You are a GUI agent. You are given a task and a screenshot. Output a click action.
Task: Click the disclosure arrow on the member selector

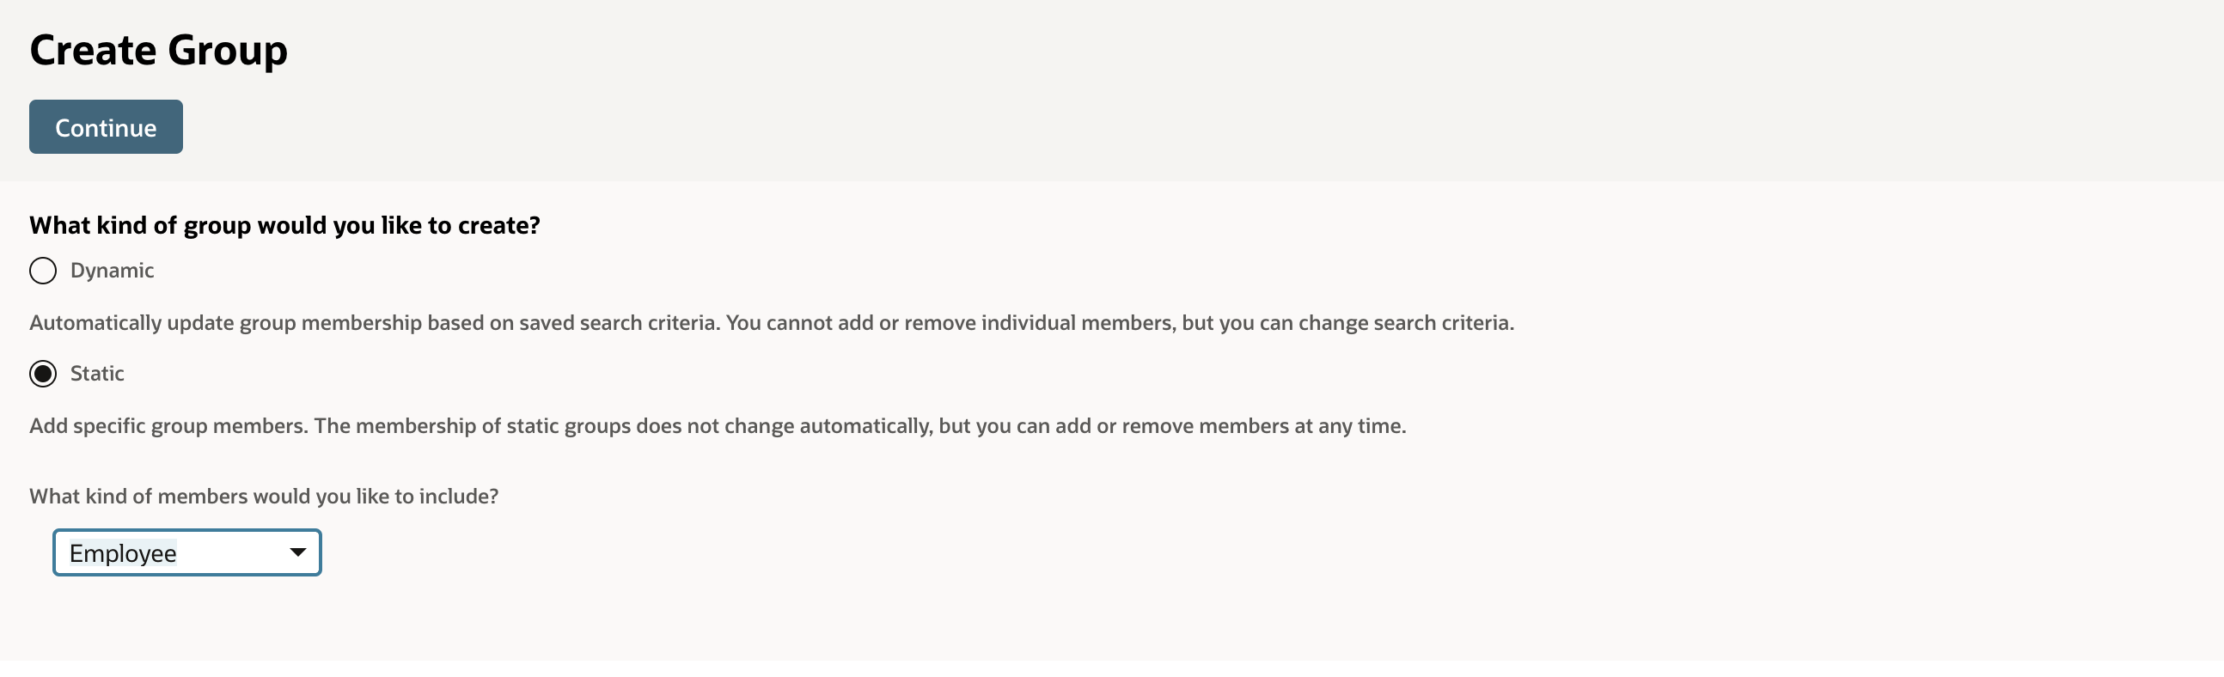296,552
